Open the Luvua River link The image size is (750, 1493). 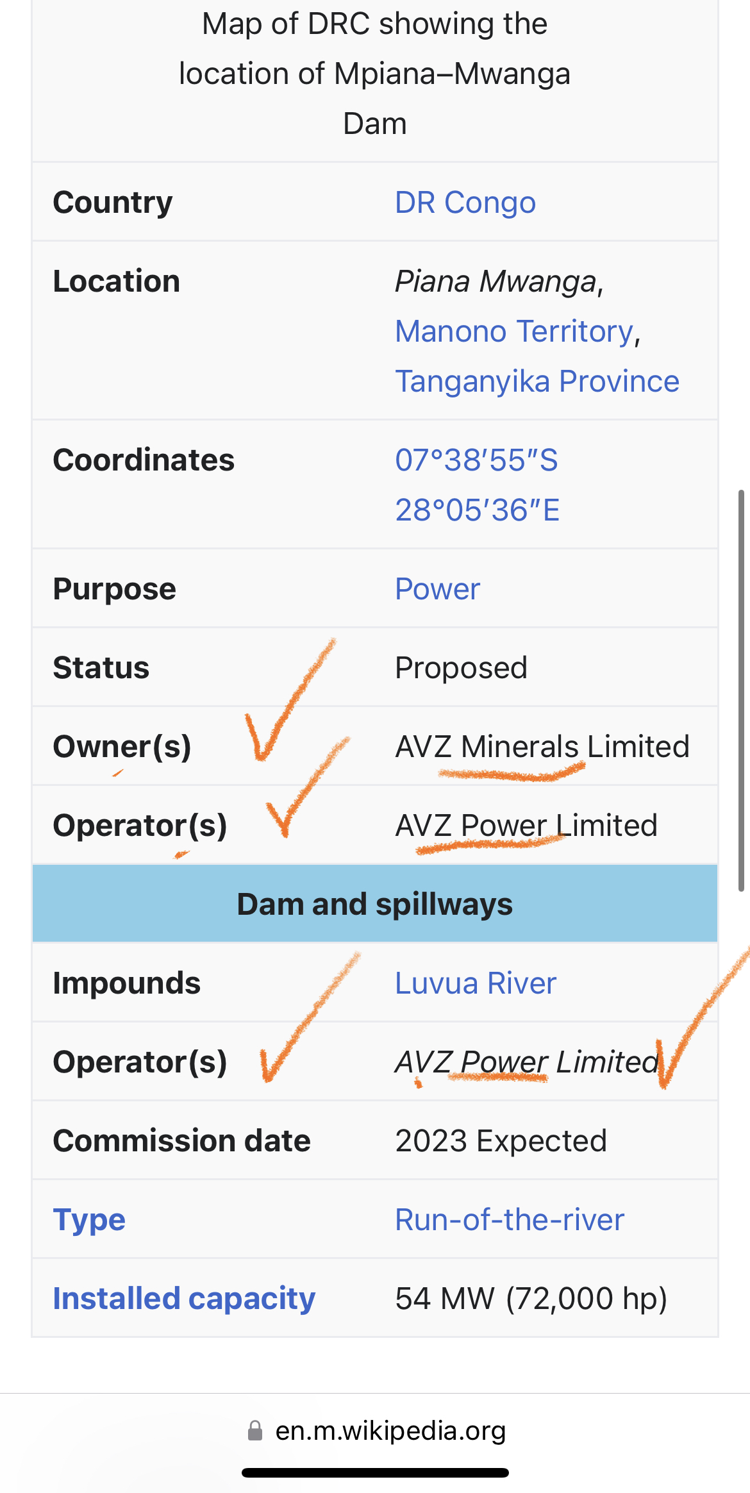476,983
